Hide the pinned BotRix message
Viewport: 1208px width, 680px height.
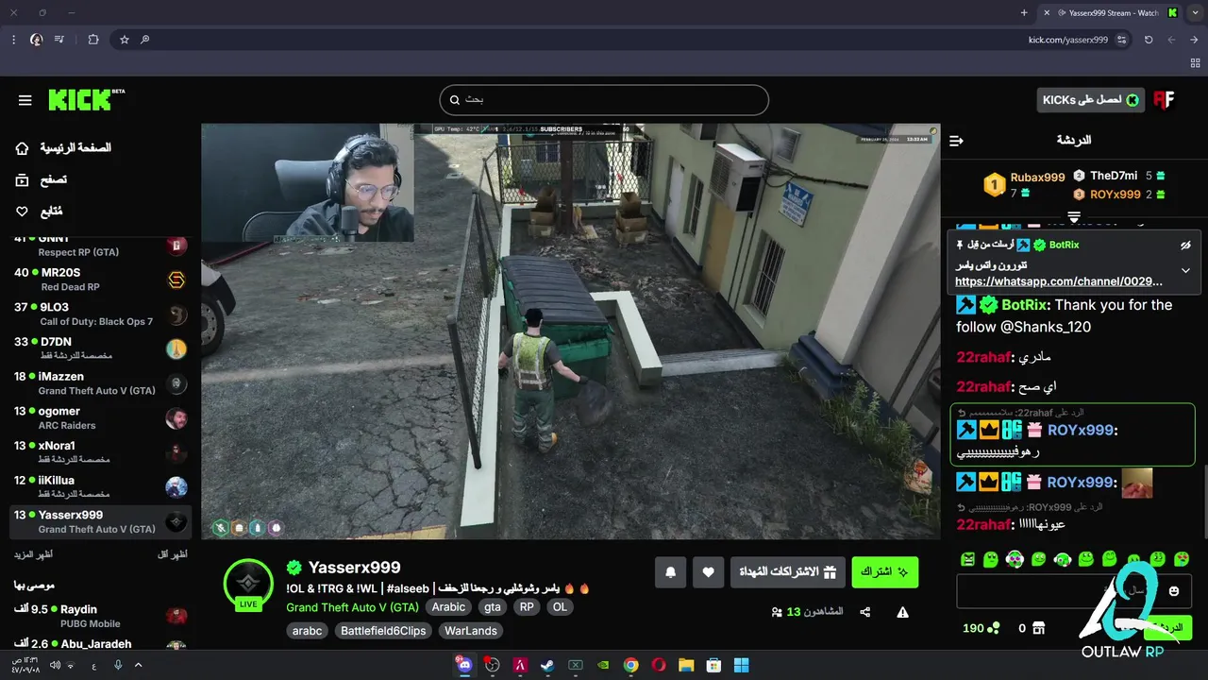pos(1185,245)
